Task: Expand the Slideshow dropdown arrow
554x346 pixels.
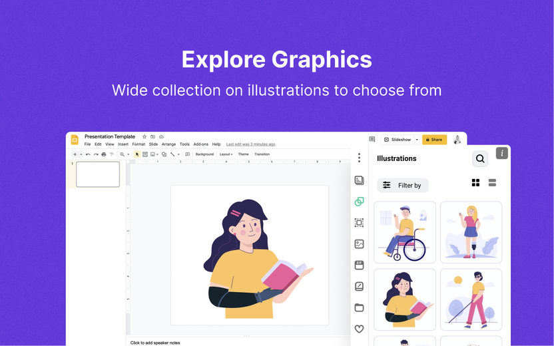Action: click(x=417, y=140)
